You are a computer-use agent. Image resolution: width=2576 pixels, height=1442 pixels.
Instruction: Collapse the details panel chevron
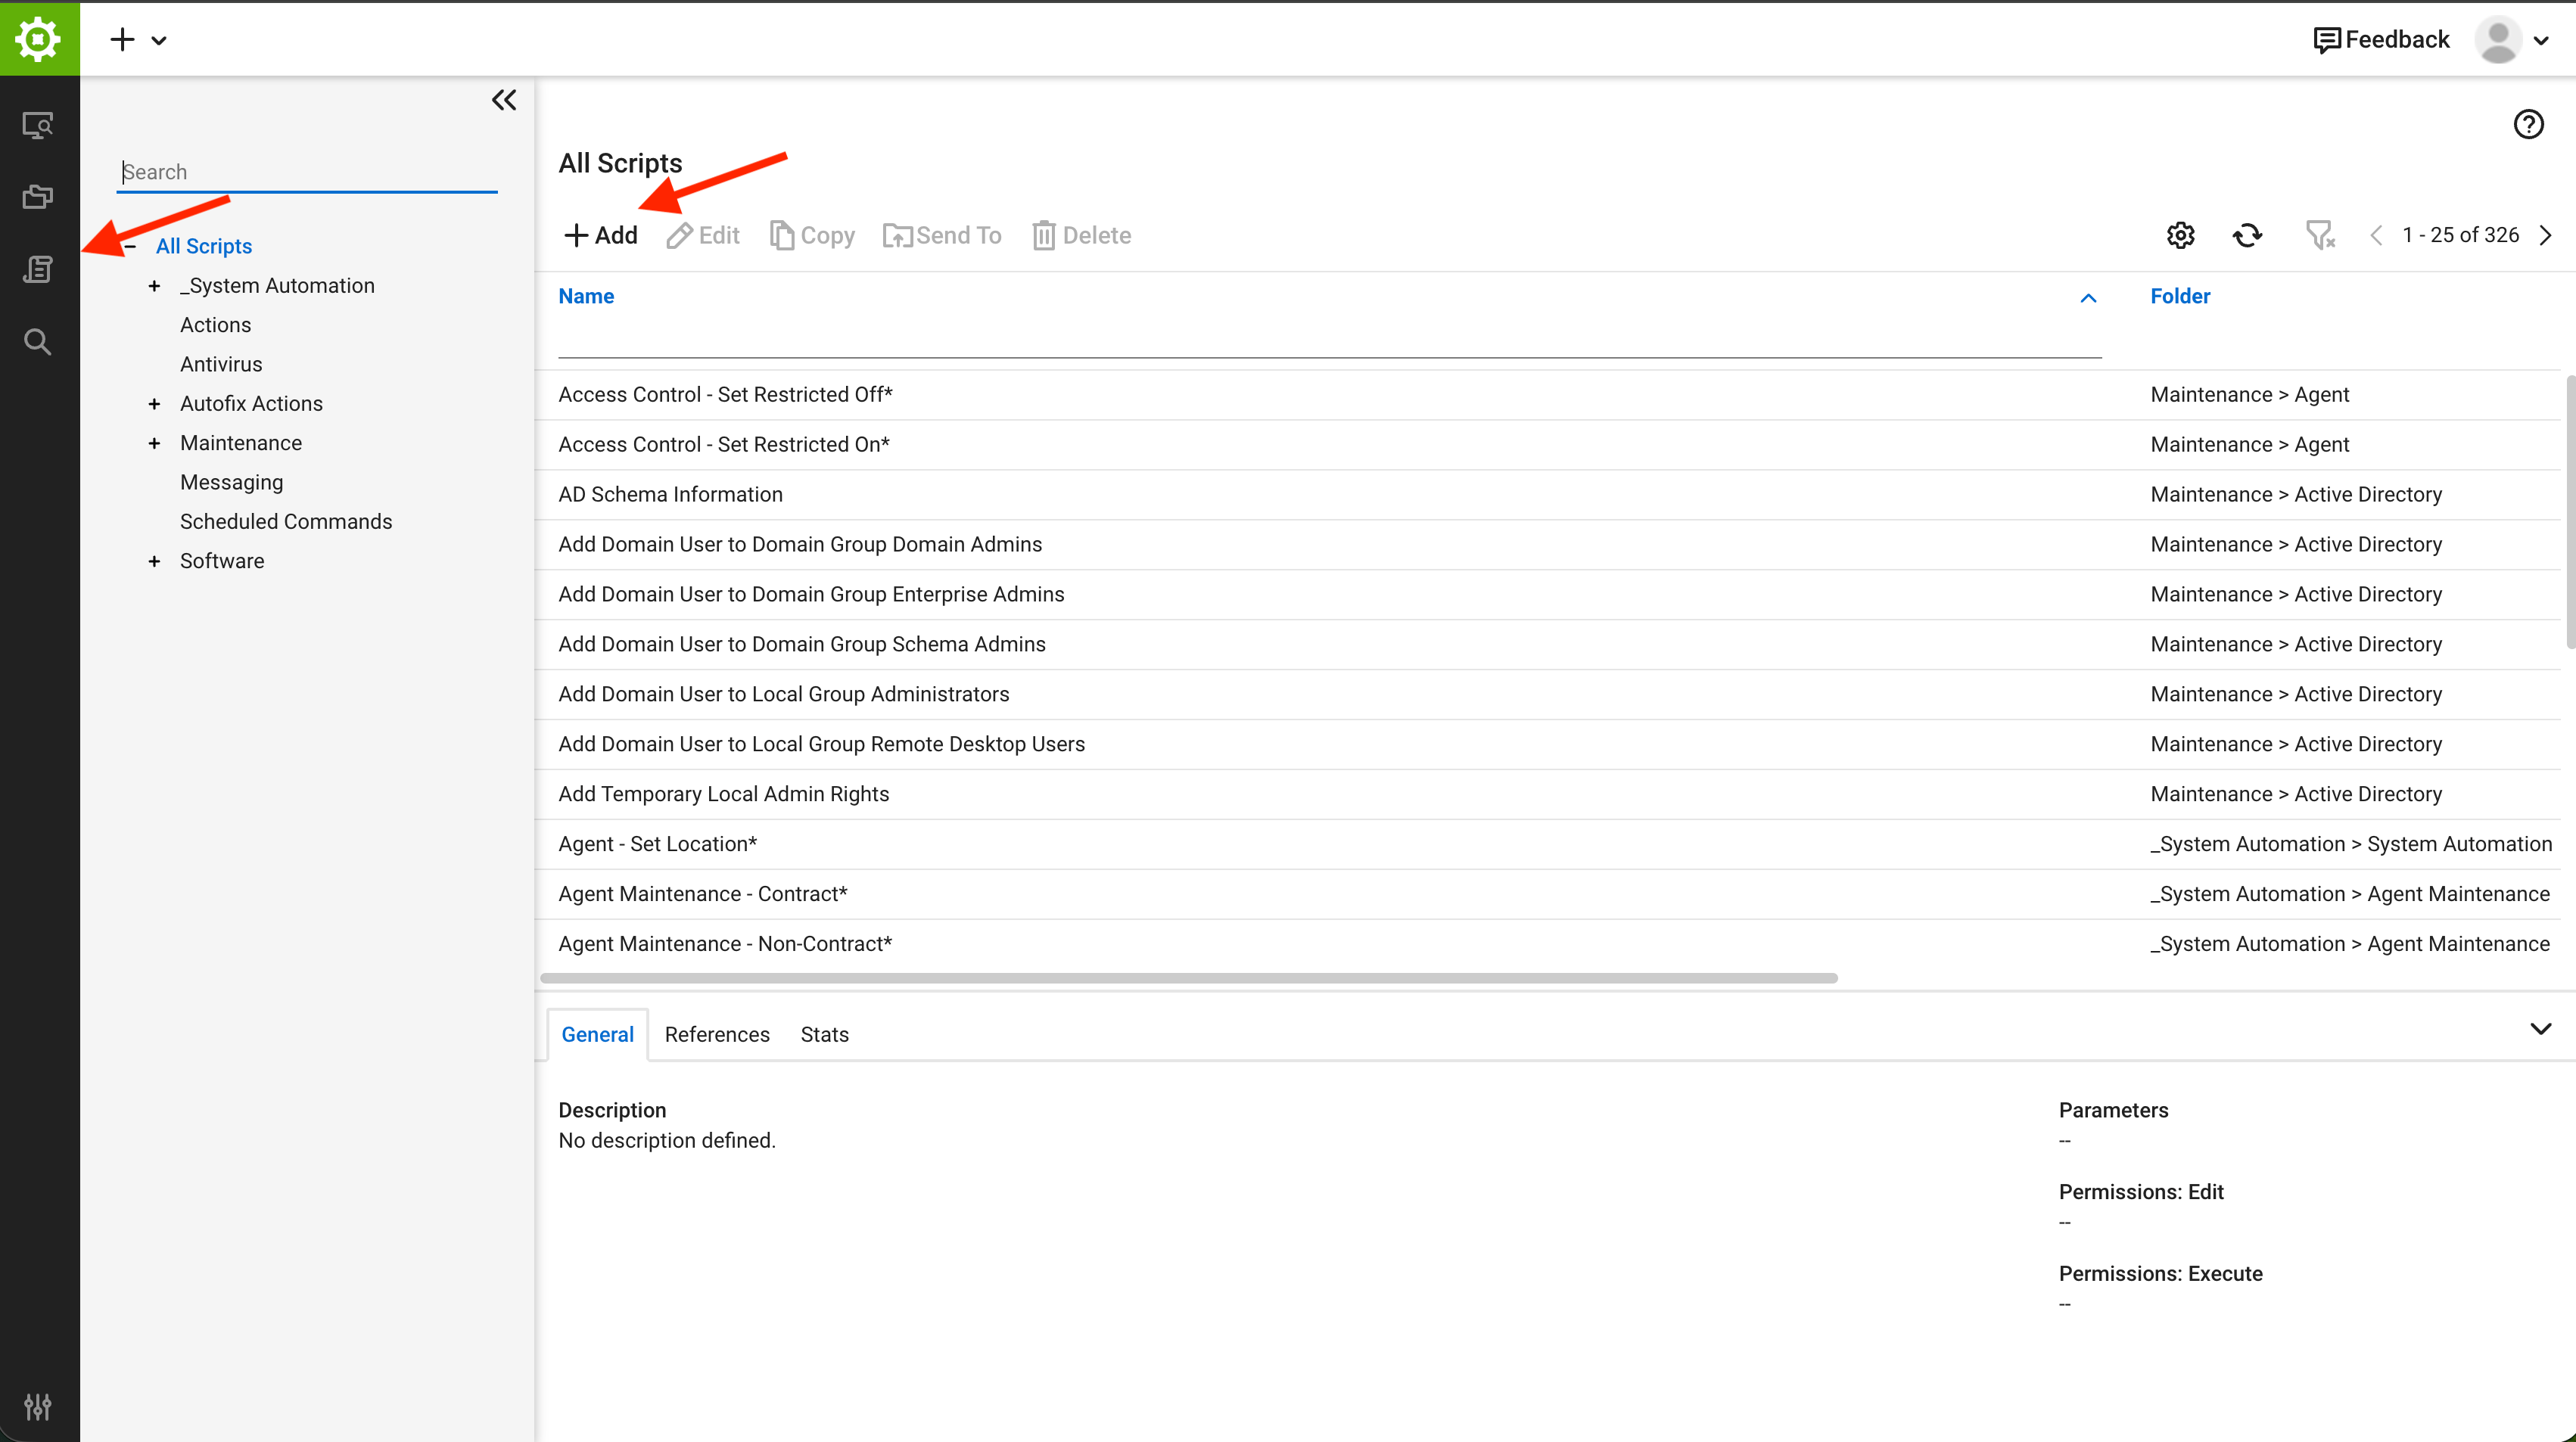(2541, 1029)
